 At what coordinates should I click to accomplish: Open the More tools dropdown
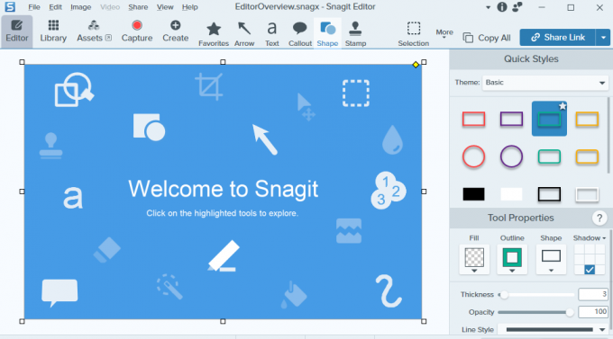pos(444,33)
